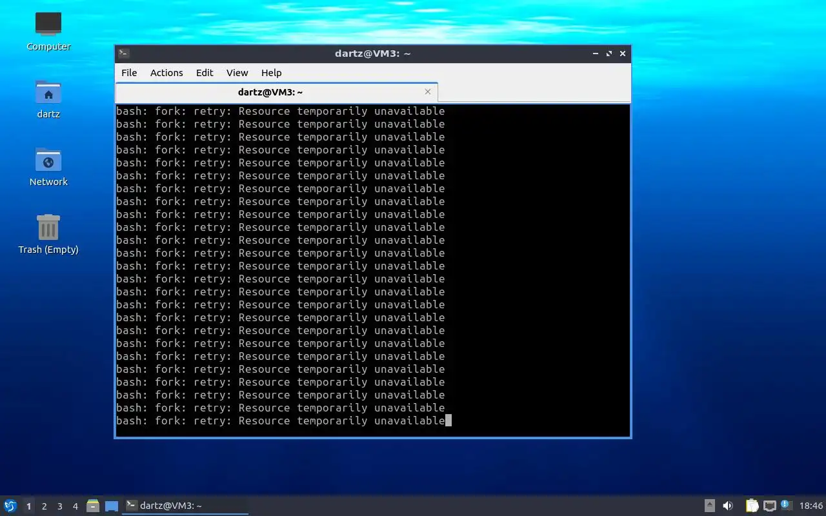This screenshot has width=826, height=516.
Task: Switch to workspace 4
Action: [75, 506]
